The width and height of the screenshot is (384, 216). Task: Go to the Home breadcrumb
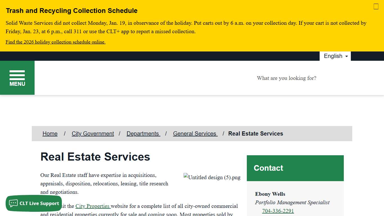[x=50, y=134]
